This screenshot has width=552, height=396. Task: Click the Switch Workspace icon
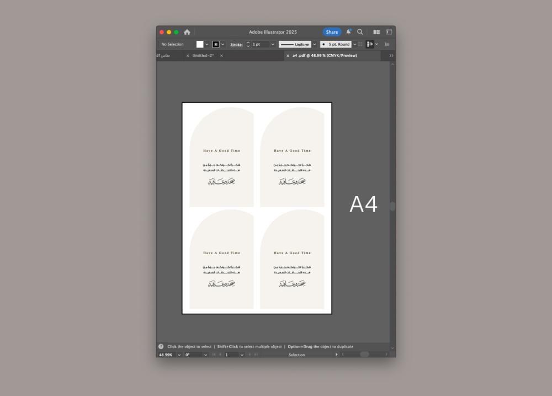coord(389,32)
